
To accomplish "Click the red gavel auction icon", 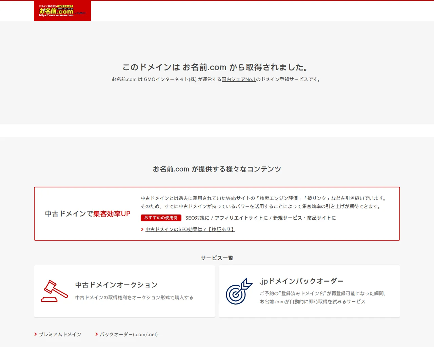I will pyautogui.click(x=54, y=291).
